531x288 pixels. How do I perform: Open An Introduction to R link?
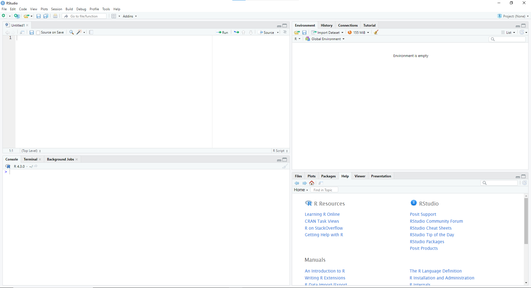coord(325,271)
